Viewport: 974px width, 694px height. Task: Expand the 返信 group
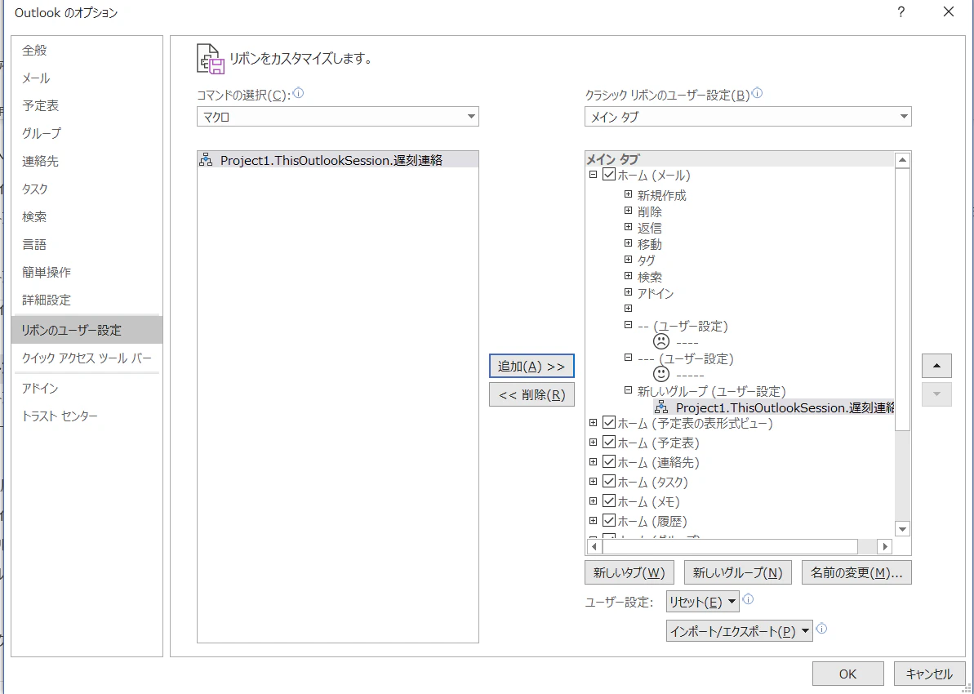[x=628, y=227]
